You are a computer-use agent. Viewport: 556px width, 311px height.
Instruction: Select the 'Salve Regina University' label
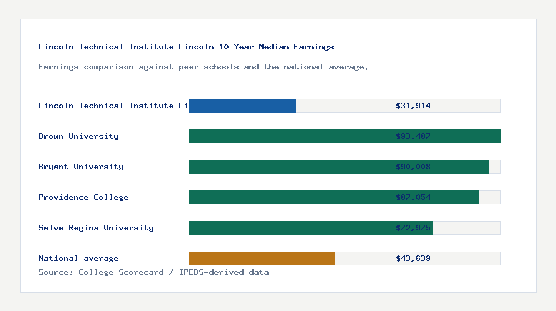click(96, 228)
